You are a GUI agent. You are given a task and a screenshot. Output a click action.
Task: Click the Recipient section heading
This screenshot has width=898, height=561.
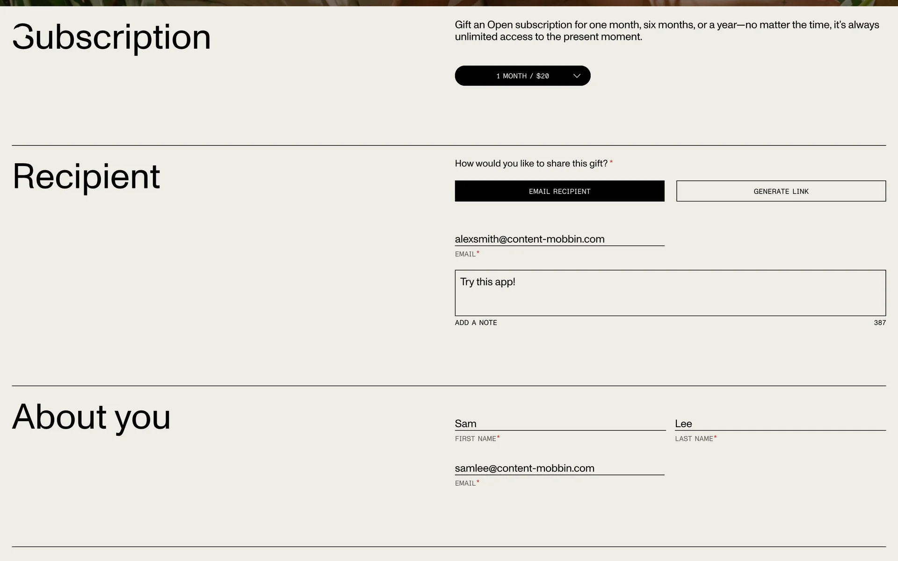[x=87, y=177]
